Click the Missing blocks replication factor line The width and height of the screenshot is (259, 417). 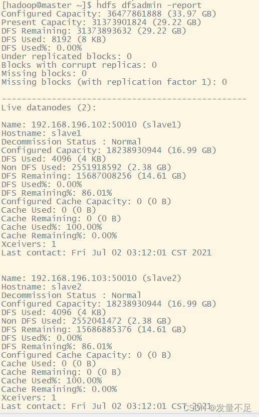tap(114, 82)
